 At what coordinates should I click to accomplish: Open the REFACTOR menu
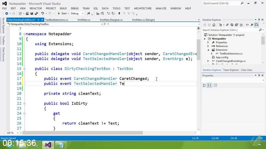(36, 8)
